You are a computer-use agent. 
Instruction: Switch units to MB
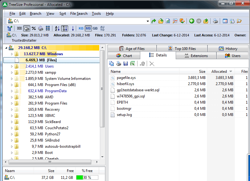[x=88, y=28]
